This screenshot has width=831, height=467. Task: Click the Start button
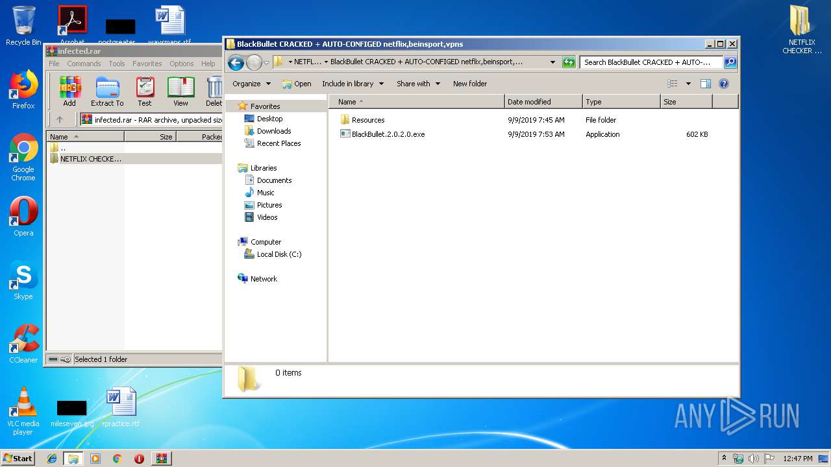click(18, 459)
